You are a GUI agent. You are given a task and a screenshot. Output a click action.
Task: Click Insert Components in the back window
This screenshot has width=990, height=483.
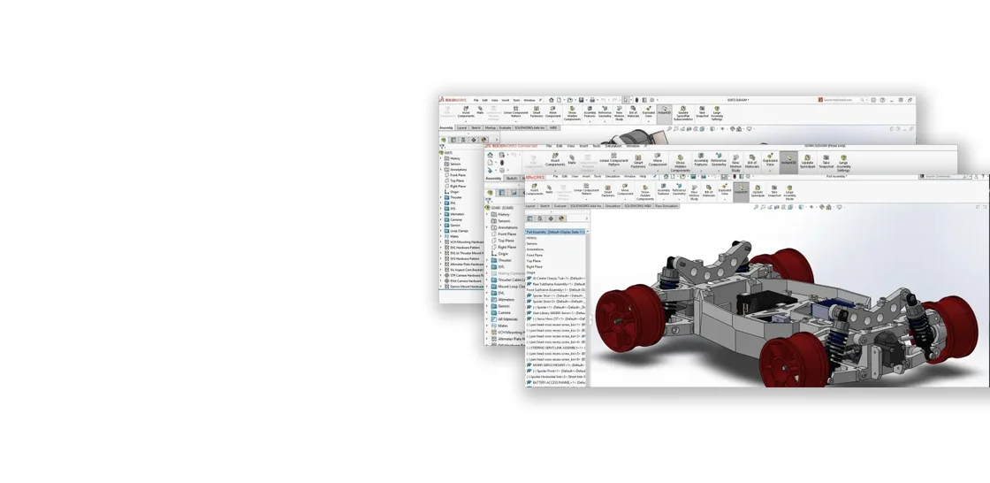point(465,111)
